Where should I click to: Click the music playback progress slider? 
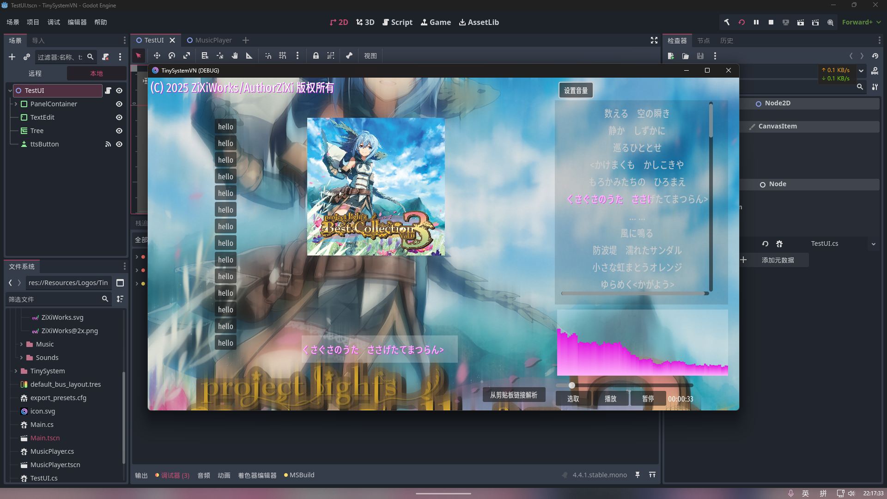pyautogui.click(x=625, y=385)
